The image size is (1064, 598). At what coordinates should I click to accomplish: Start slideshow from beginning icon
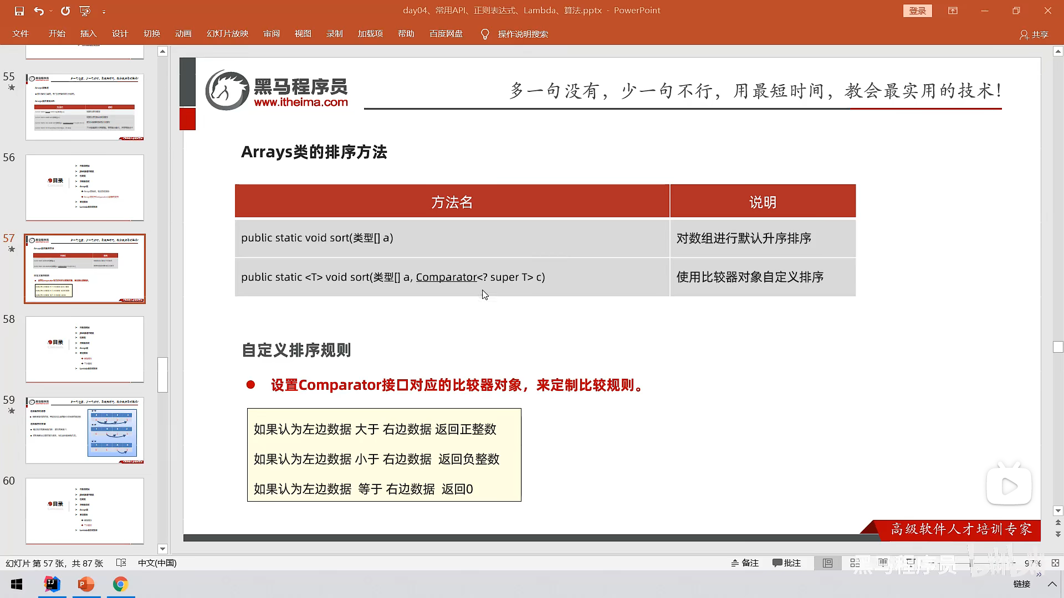pos(85,11)
